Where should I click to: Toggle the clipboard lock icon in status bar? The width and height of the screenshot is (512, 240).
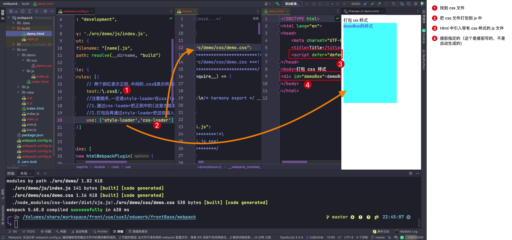389,237
